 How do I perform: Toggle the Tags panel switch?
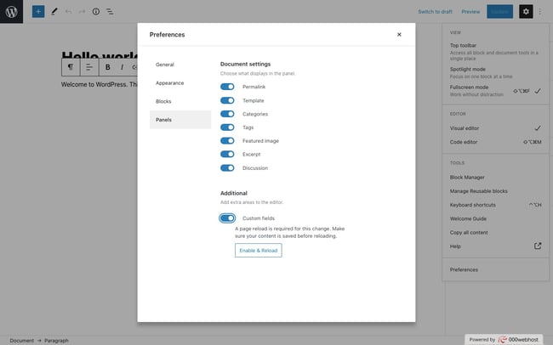227,127
